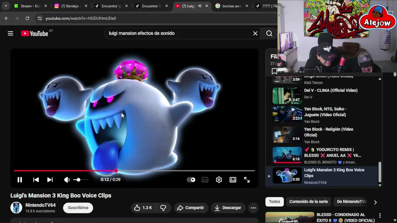Viewport: 397px width, 223px height.
Task: Select the Todos filter chip
Action: (274, 202)
